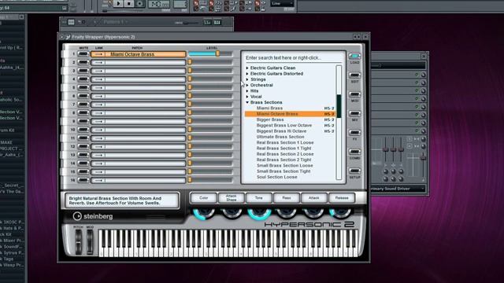Click the typing keyboard icon in hint bar
504x283 pixels.
point(65,8)
